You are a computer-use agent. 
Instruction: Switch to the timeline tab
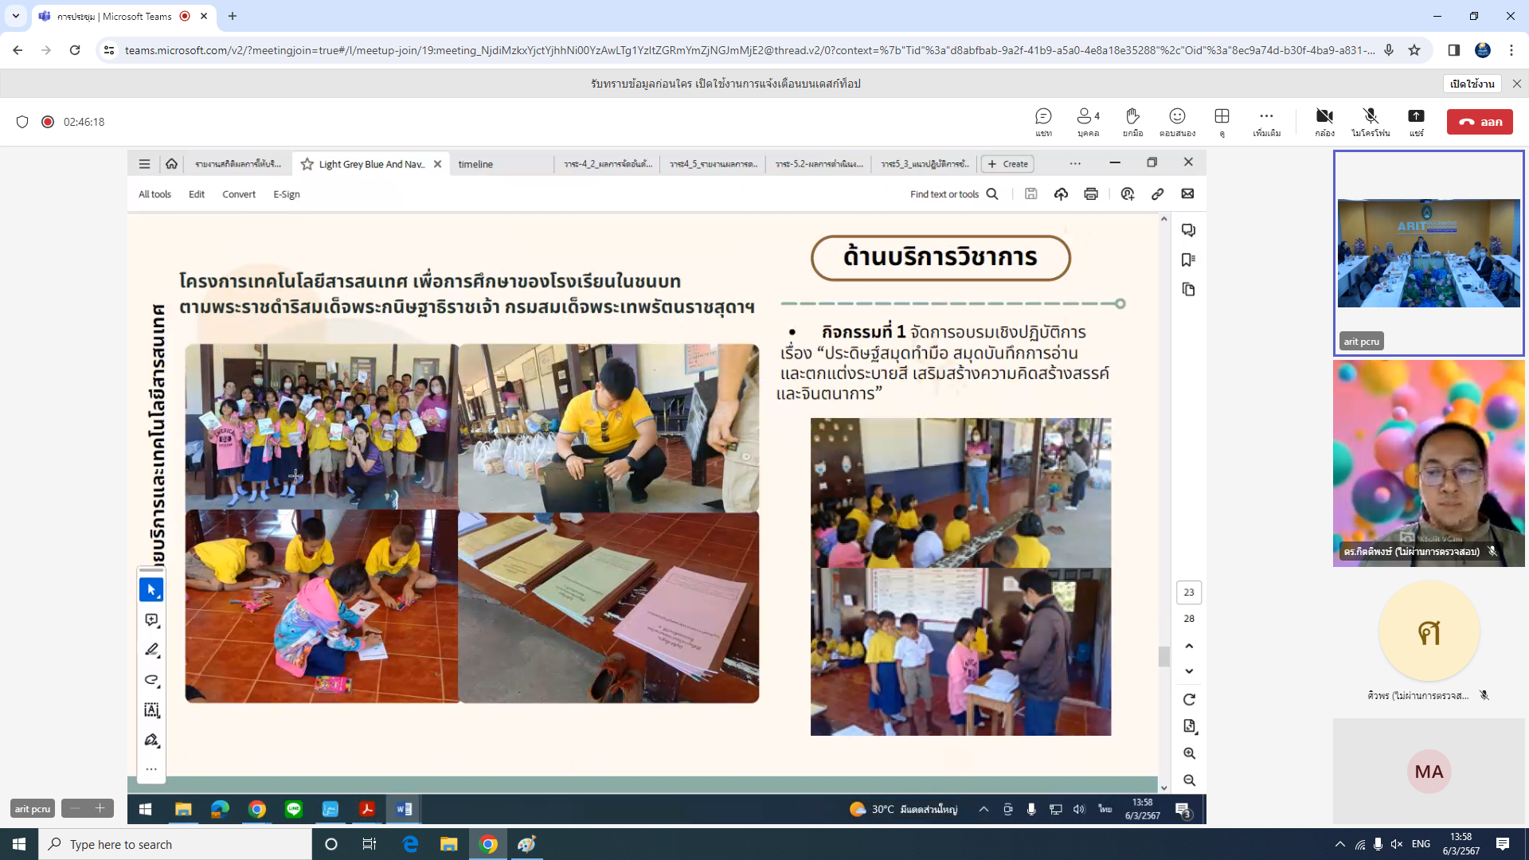pos(475,164)
